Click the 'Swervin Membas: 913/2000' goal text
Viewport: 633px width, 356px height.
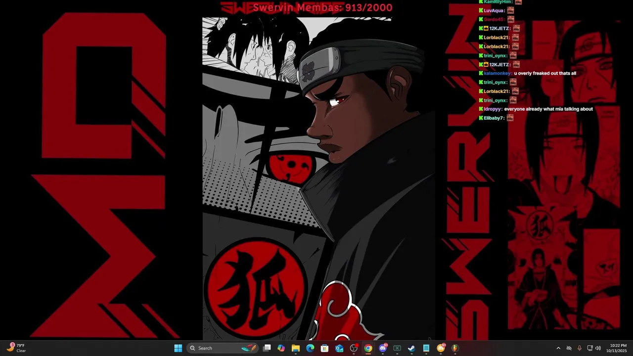[322, 7]
